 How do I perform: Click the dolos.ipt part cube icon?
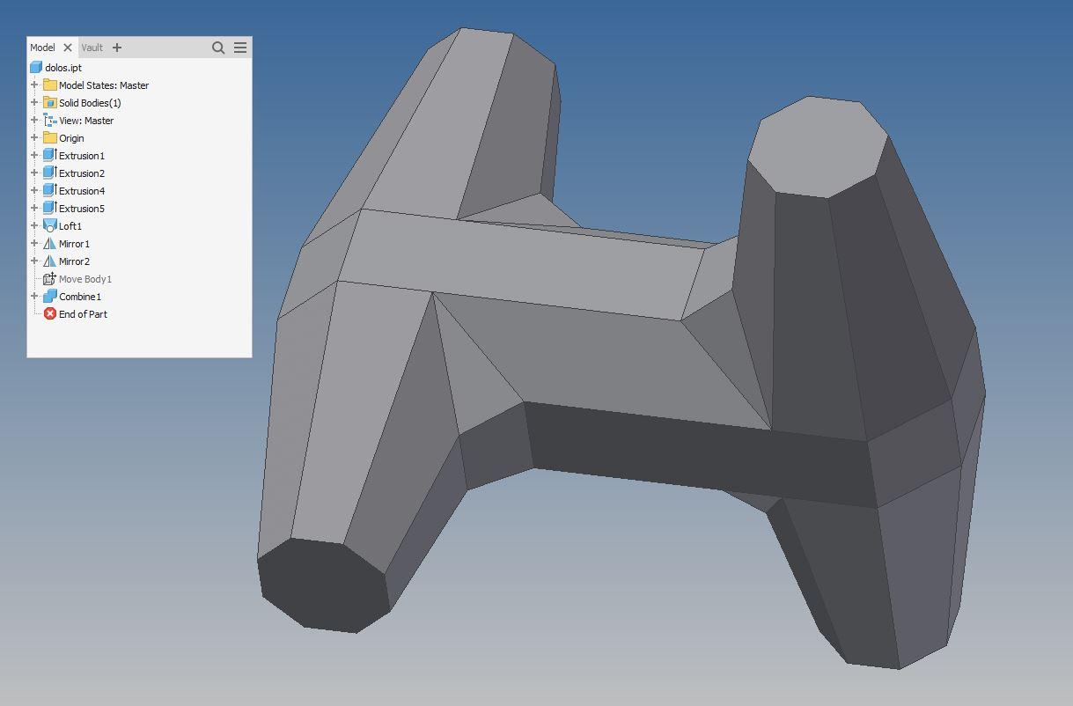click(x=36, y=68)
